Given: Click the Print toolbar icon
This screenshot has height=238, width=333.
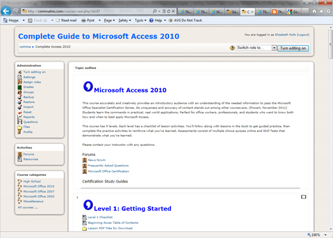Looking at the screenshot, I should pos(84,20).
